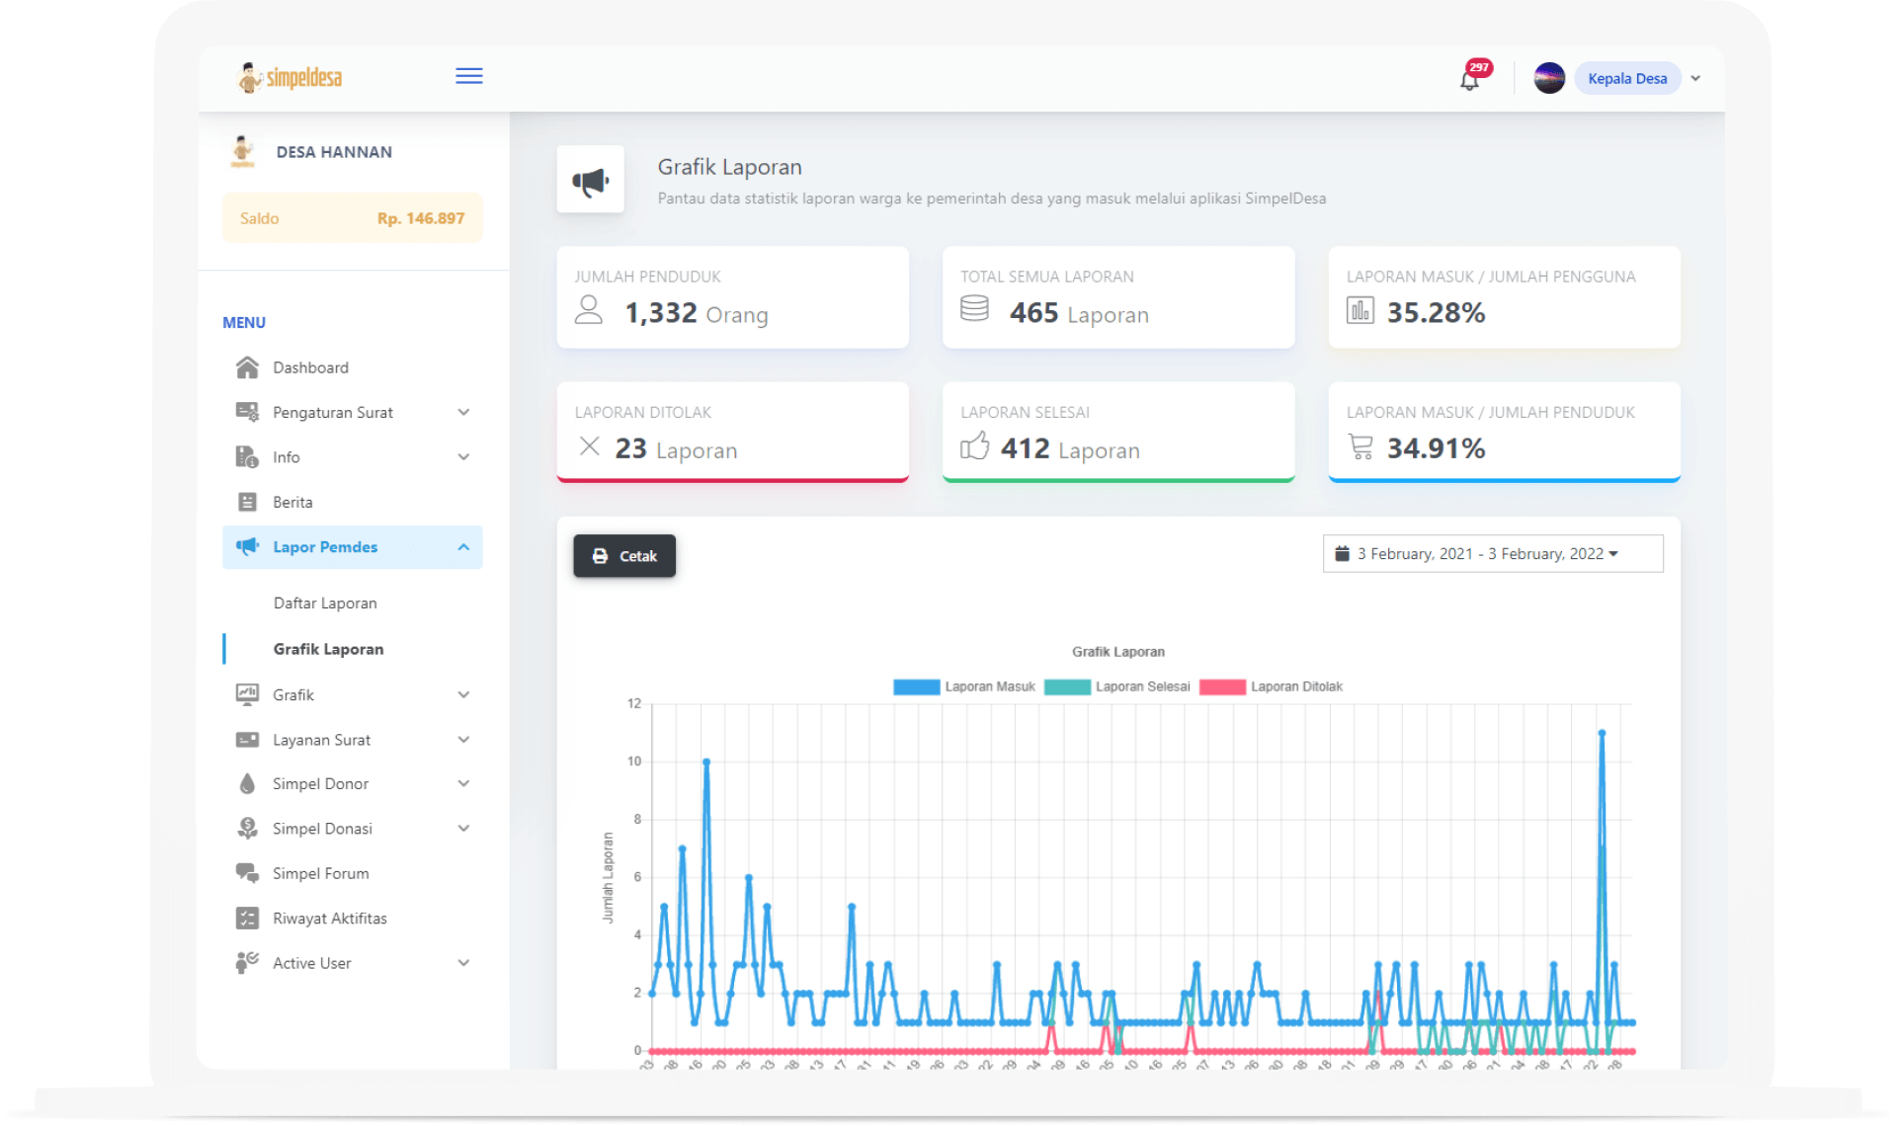Screen dimensions: 1897x1126
Task: Click the calendar icon in date picker
Action: point(1342,554)
